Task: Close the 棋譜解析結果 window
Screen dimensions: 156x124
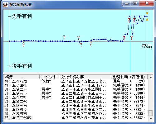Action: tap(147, 3)
